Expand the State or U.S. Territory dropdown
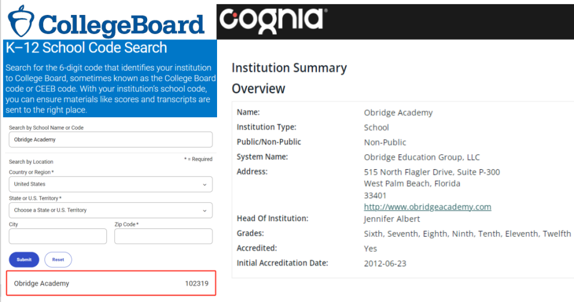Viewport: 574px width, 302px height. tap(111, 210)
